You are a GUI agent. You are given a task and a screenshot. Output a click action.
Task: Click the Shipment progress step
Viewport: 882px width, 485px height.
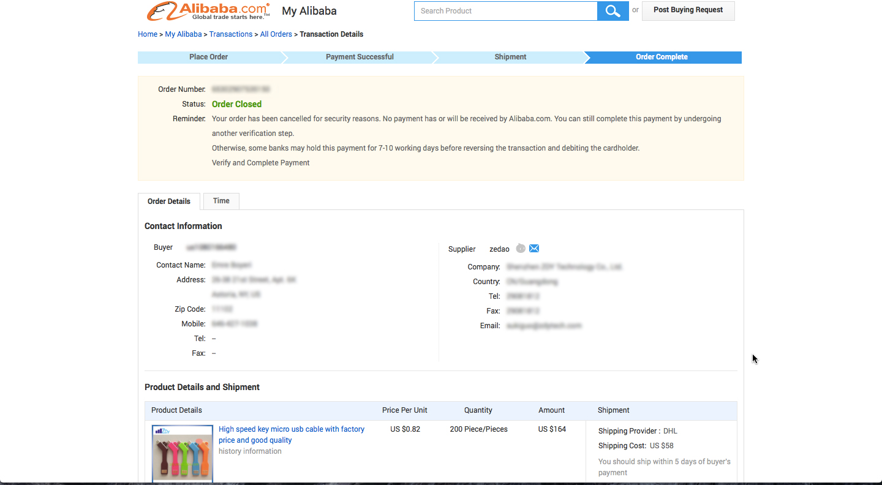pyautogui.click(x=510, y=57)
